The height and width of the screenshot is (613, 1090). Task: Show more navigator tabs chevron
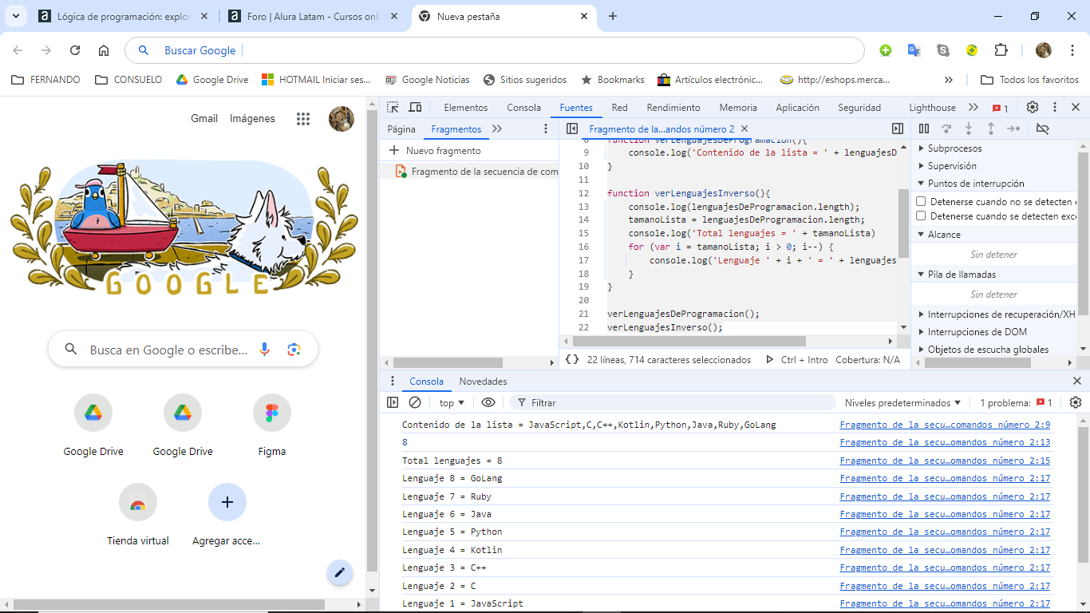tap(497, 129)
